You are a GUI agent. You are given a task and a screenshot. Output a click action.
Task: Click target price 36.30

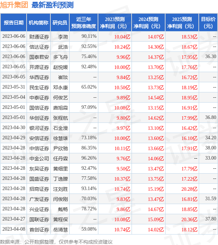point(211,57)
